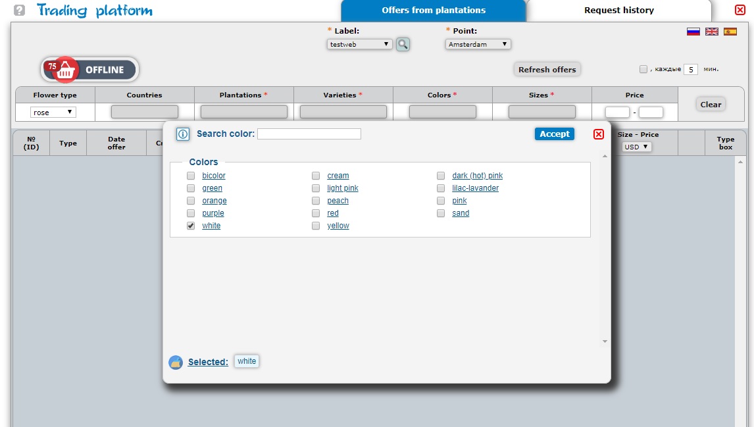754x427 pixels.
Task: Close the color selection popup
Action: 598,134
